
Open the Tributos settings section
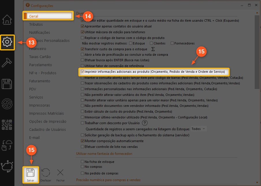coord(36,25)
